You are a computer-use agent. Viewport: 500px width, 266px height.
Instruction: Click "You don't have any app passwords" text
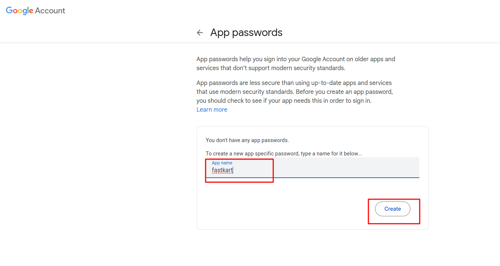(x=247, y=140)
